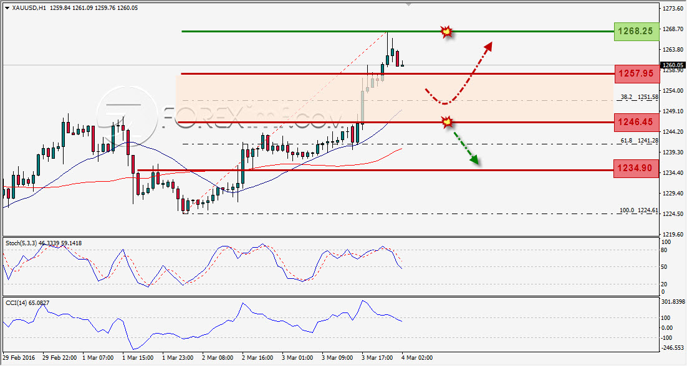
Task: Open the chart menu triangle beside XAUUSD,H1
Action: [7, 8]
